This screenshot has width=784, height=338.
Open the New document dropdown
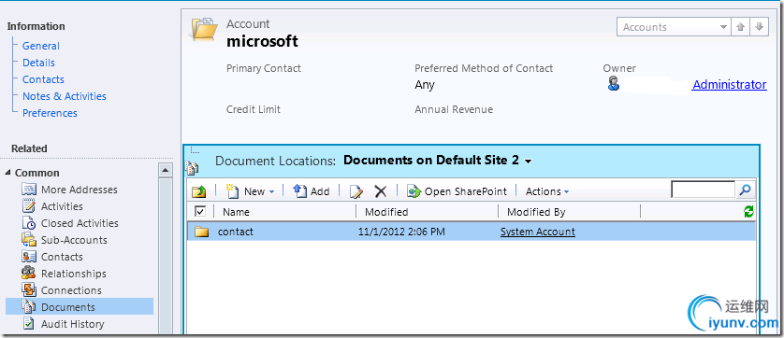pyautogui.click(x=250, y=191)
